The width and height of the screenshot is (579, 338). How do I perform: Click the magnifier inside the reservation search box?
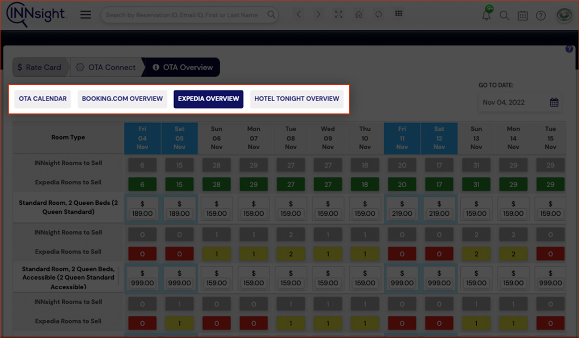tap(272, 14)
